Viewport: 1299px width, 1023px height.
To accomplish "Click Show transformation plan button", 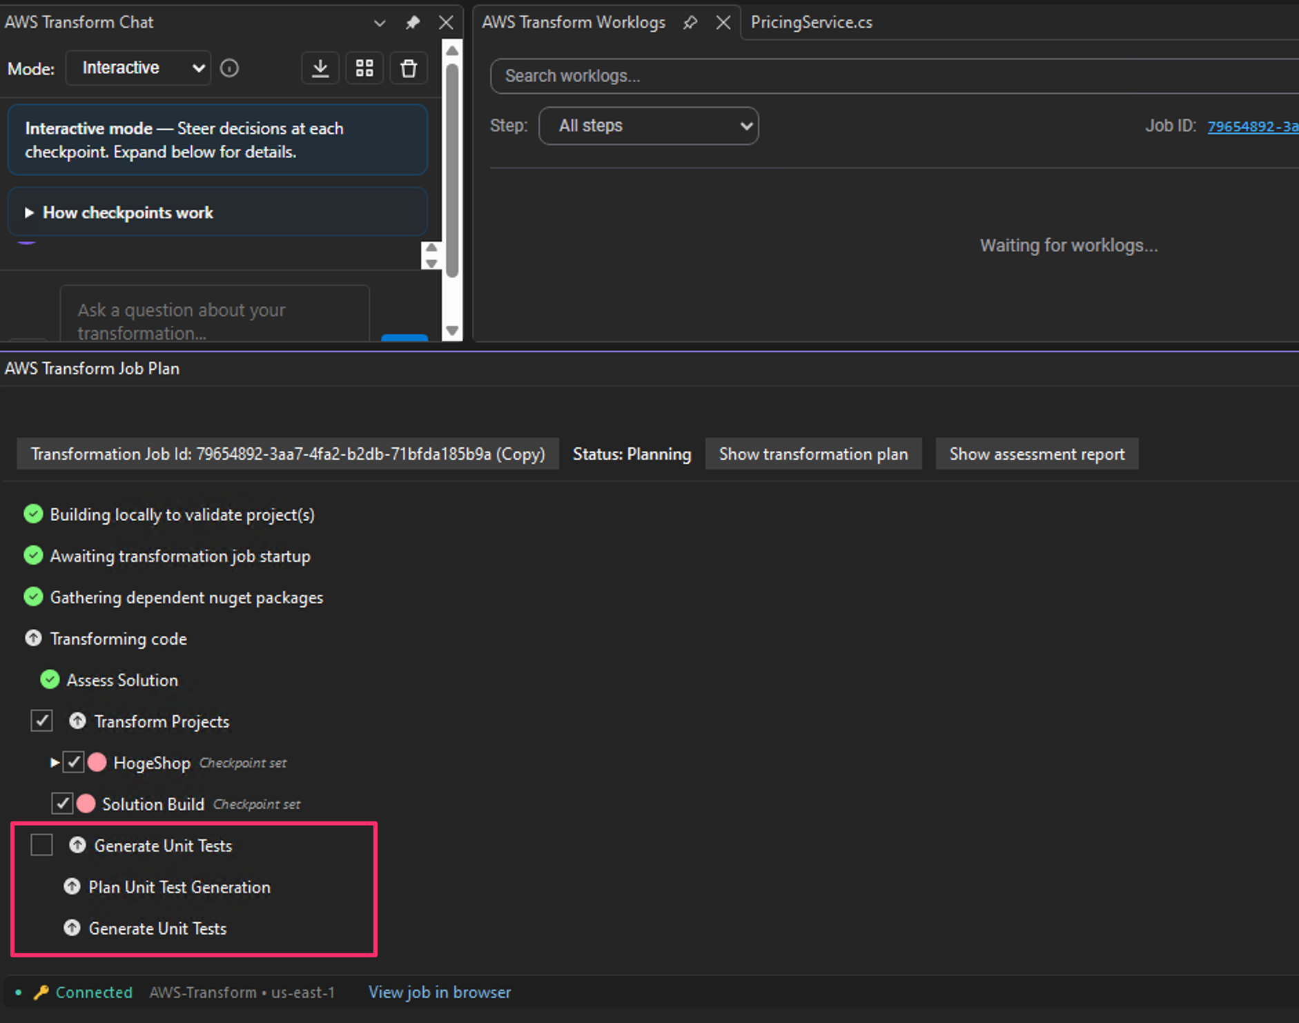I will (x=813, y=454).
